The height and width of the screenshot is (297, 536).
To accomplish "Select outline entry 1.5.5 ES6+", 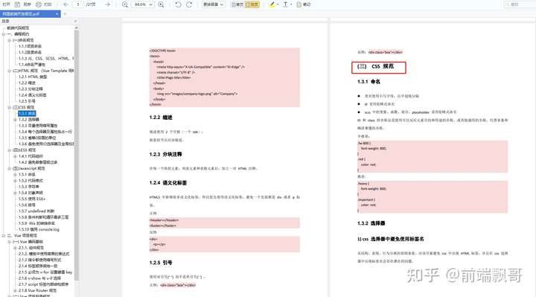I will click(32, 199).
